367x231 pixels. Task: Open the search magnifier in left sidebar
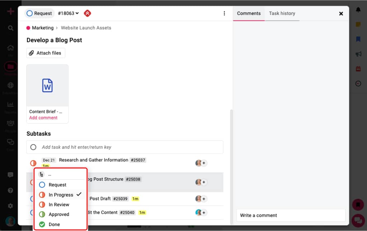click(x=10, y=28)
